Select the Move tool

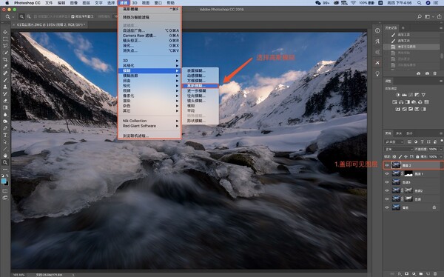5,32
